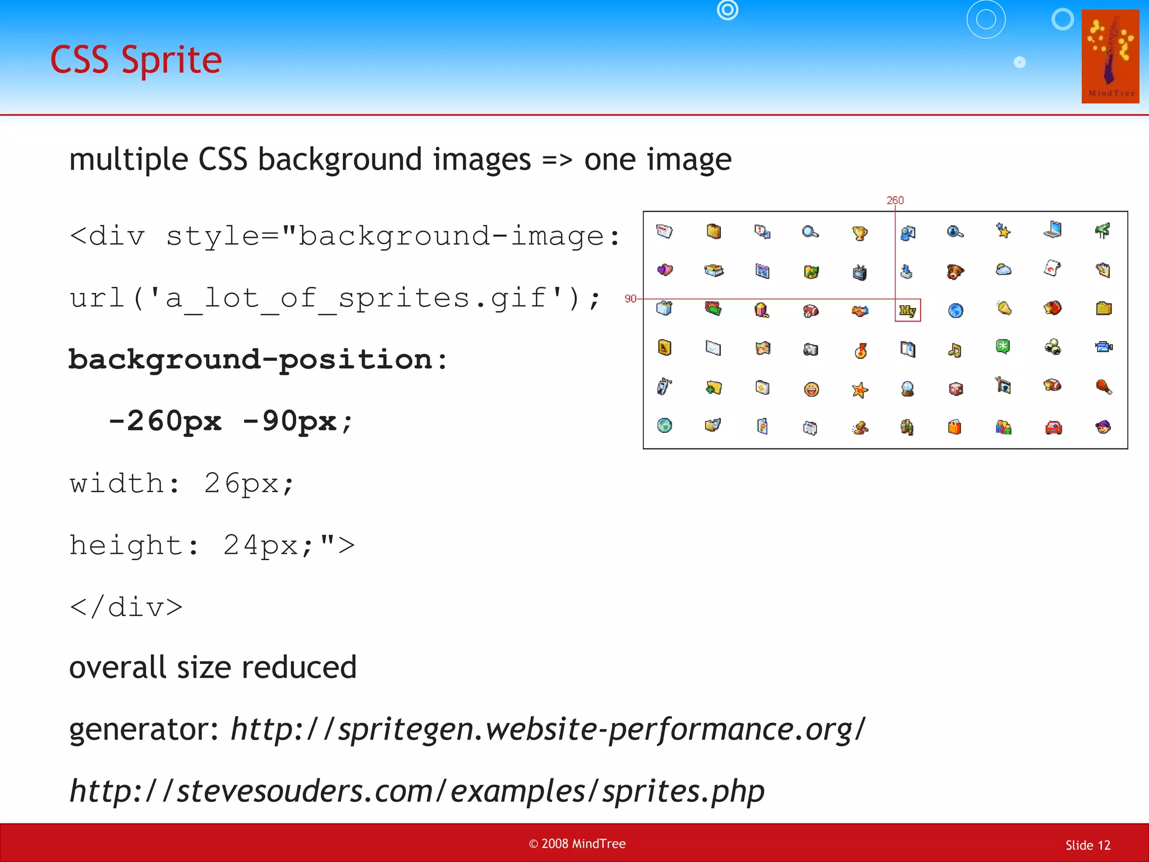
Task: Select the folder with green plus icon
Action: coord(714,388)
